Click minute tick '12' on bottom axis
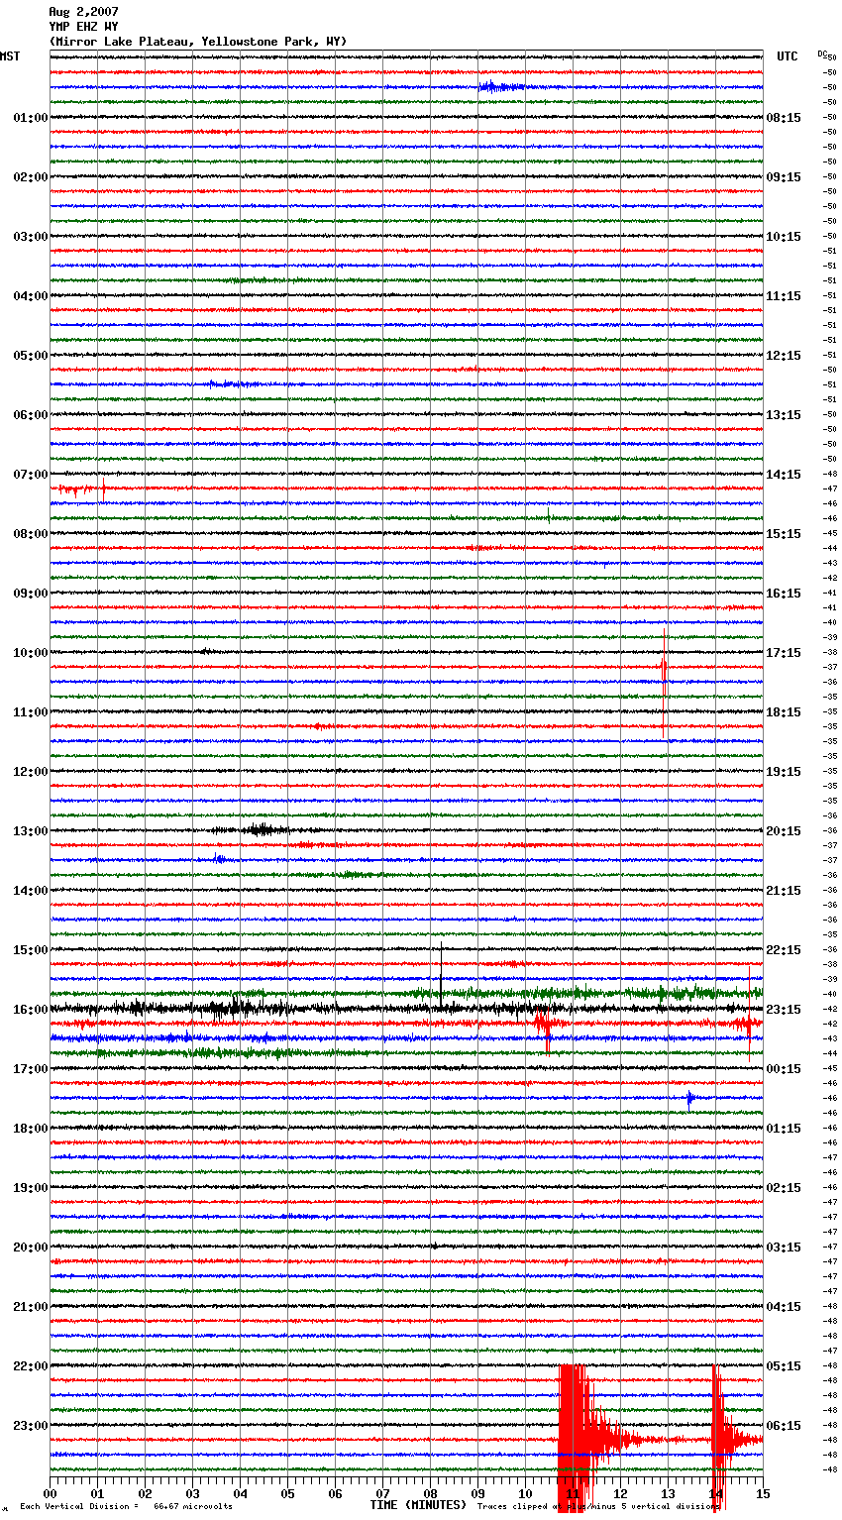The height and width of the screenshot is (1520, 842). pos(620,1493)
